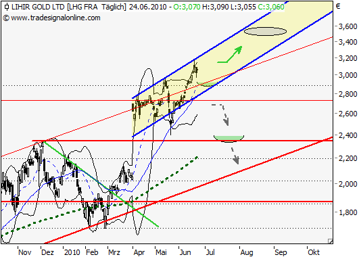Click the open value O:3,070
The image size is (359, 257).
click(x=187, y=7)
